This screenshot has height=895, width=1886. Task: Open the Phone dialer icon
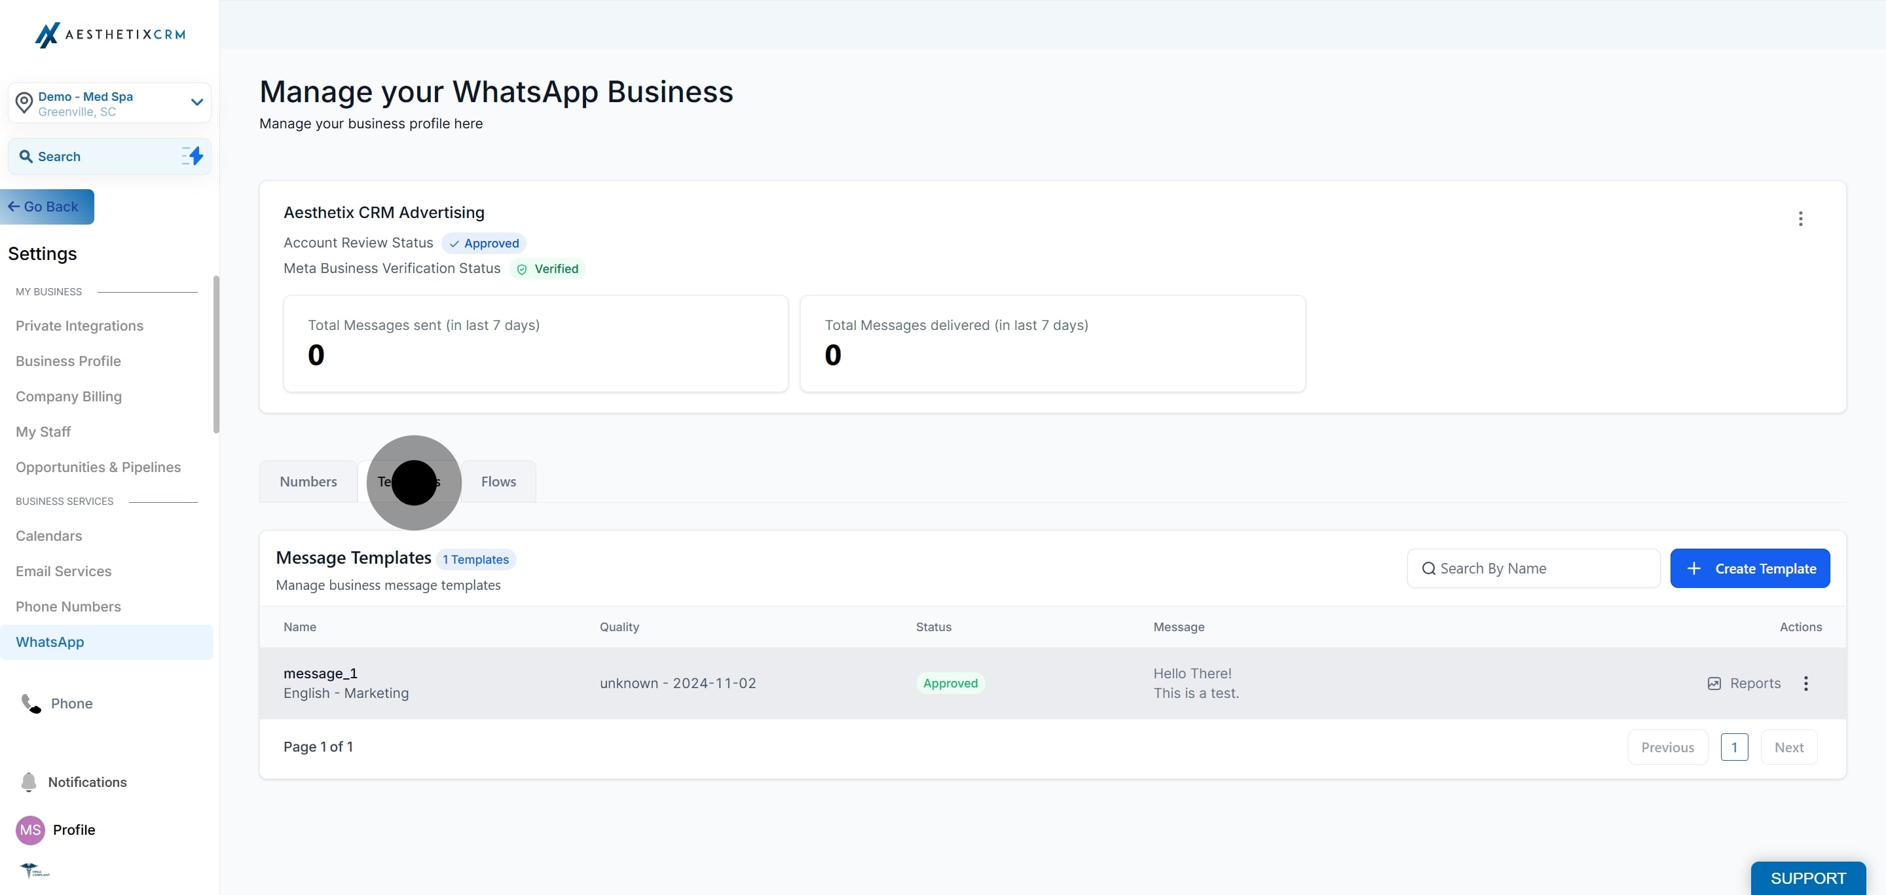click(x=31, y=703)
